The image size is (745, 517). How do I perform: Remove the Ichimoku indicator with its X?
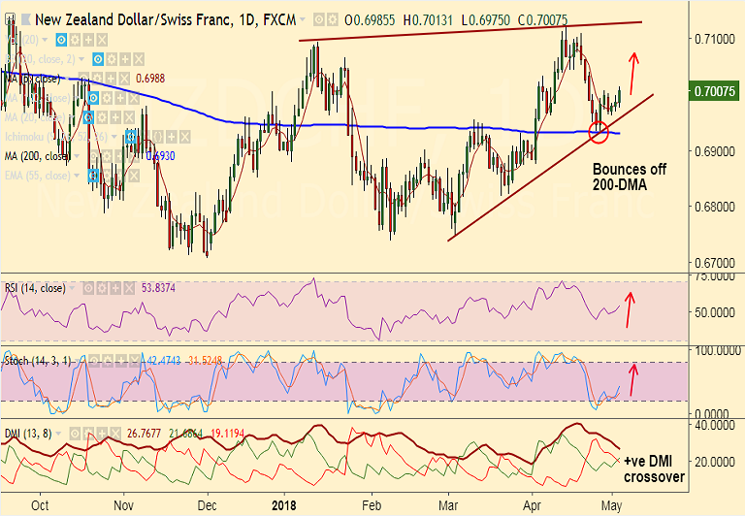click(x=185, y=137)
